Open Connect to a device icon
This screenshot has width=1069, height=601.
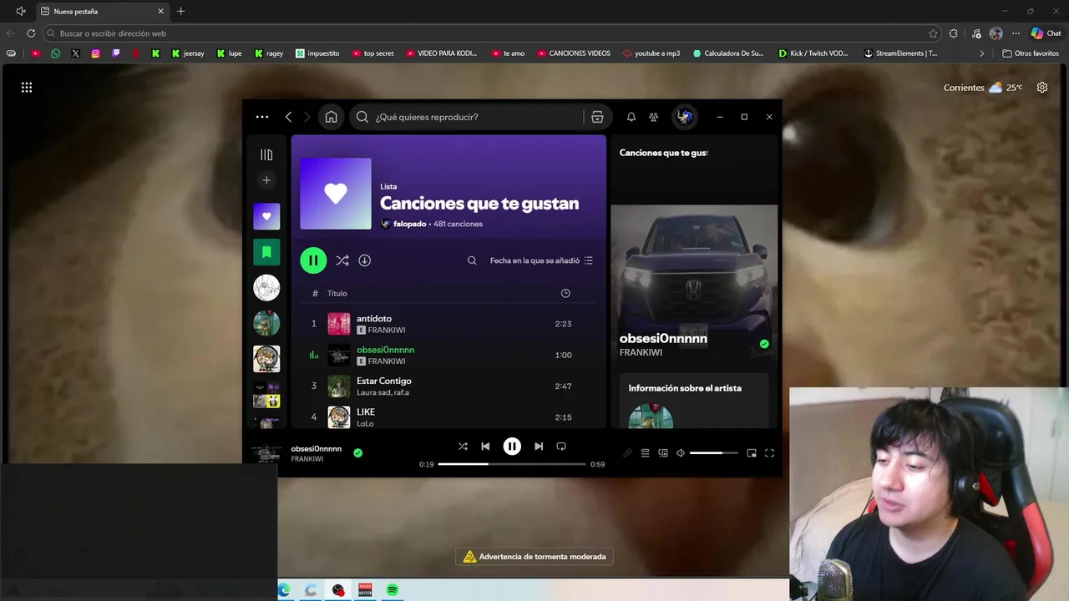(663, 453)
